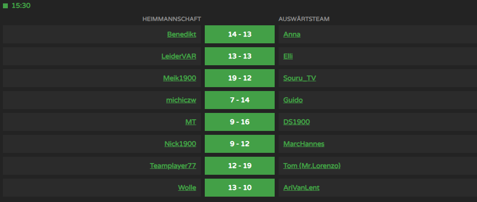Visit the Elli player link
This screenshot has height=202, width=477.
[x=288, y=56]
